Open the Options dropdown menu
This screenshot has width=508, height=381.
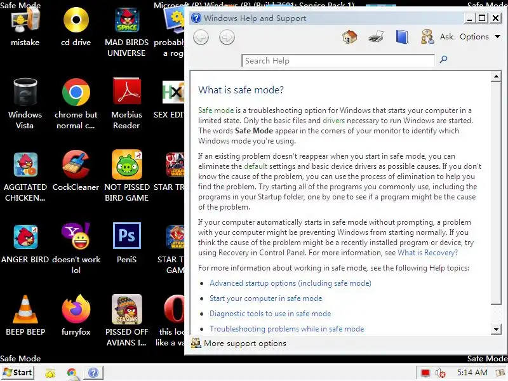(x=480, y=37)
